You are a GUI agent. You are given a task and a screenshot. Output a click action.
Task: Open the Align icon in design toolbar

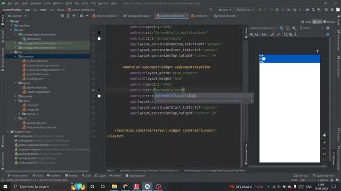(x=291, y=34)
